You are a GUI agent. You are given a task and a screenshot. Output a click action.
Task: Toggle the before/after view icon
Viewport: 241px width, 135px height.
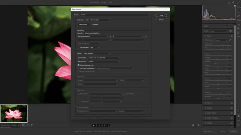pyautogui.click(x=198, y=125)
